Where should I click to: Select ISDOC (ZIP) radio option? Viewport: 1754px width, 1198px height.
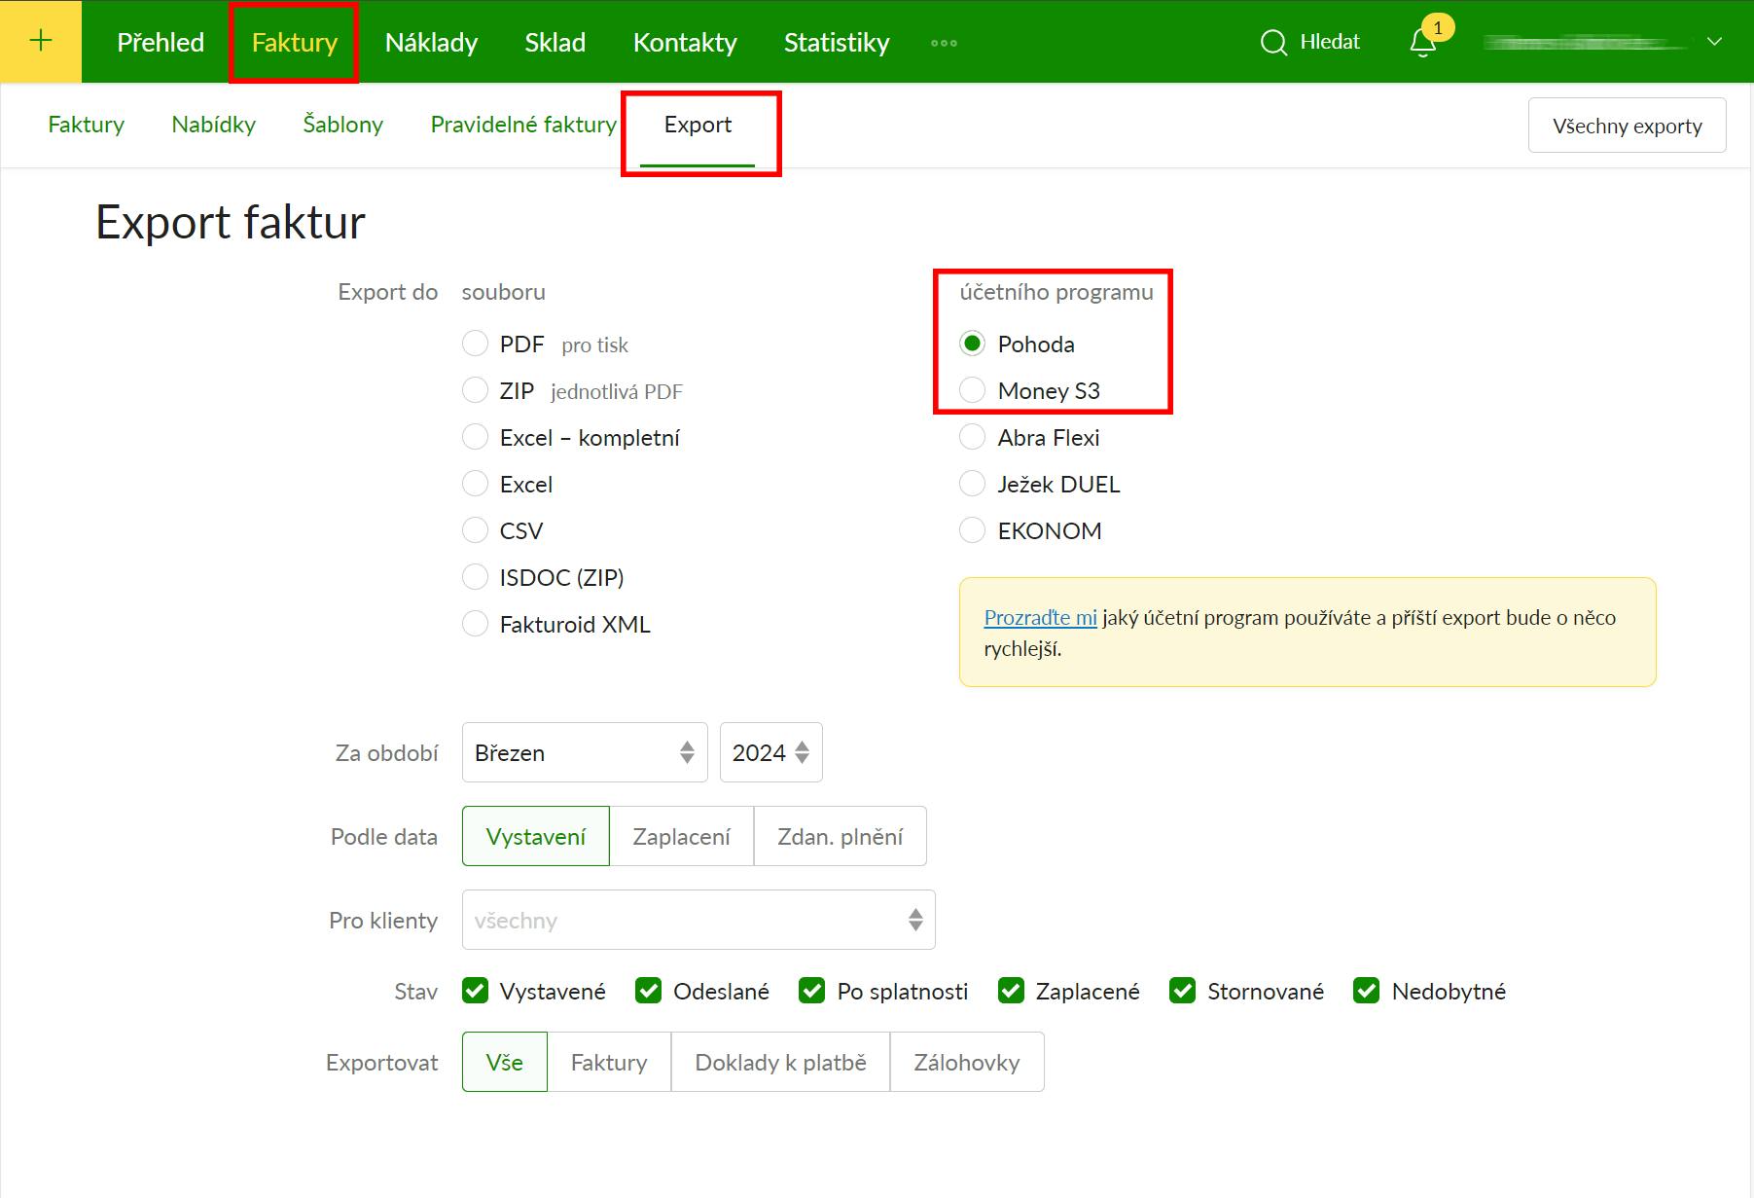point(475,577)
